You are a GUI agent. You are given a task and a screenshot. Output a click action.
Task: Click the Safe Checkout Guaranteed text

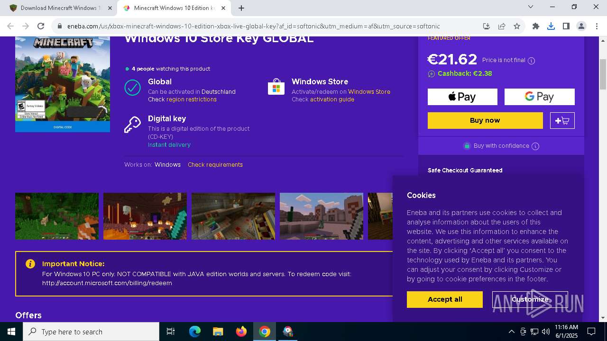click(x=465, y=170)
